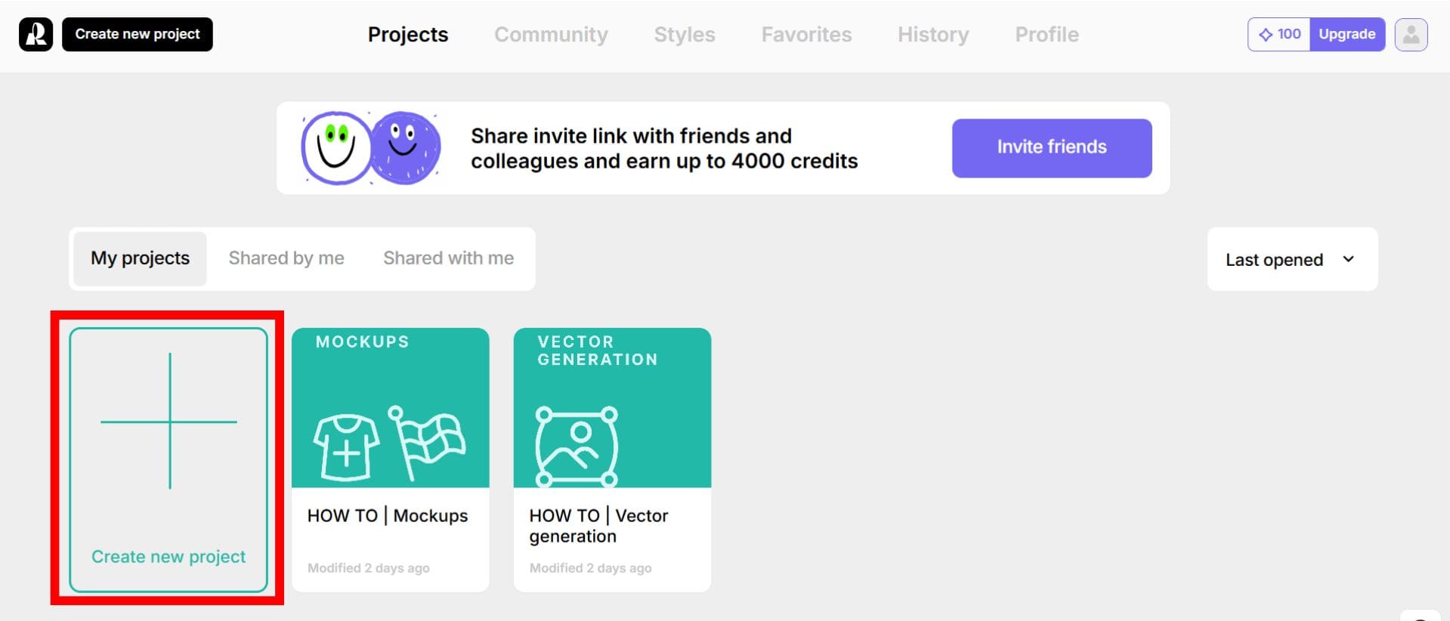1450x621 pixels.
Task: Click the vector image frame icon
Action: click(577, 446)
